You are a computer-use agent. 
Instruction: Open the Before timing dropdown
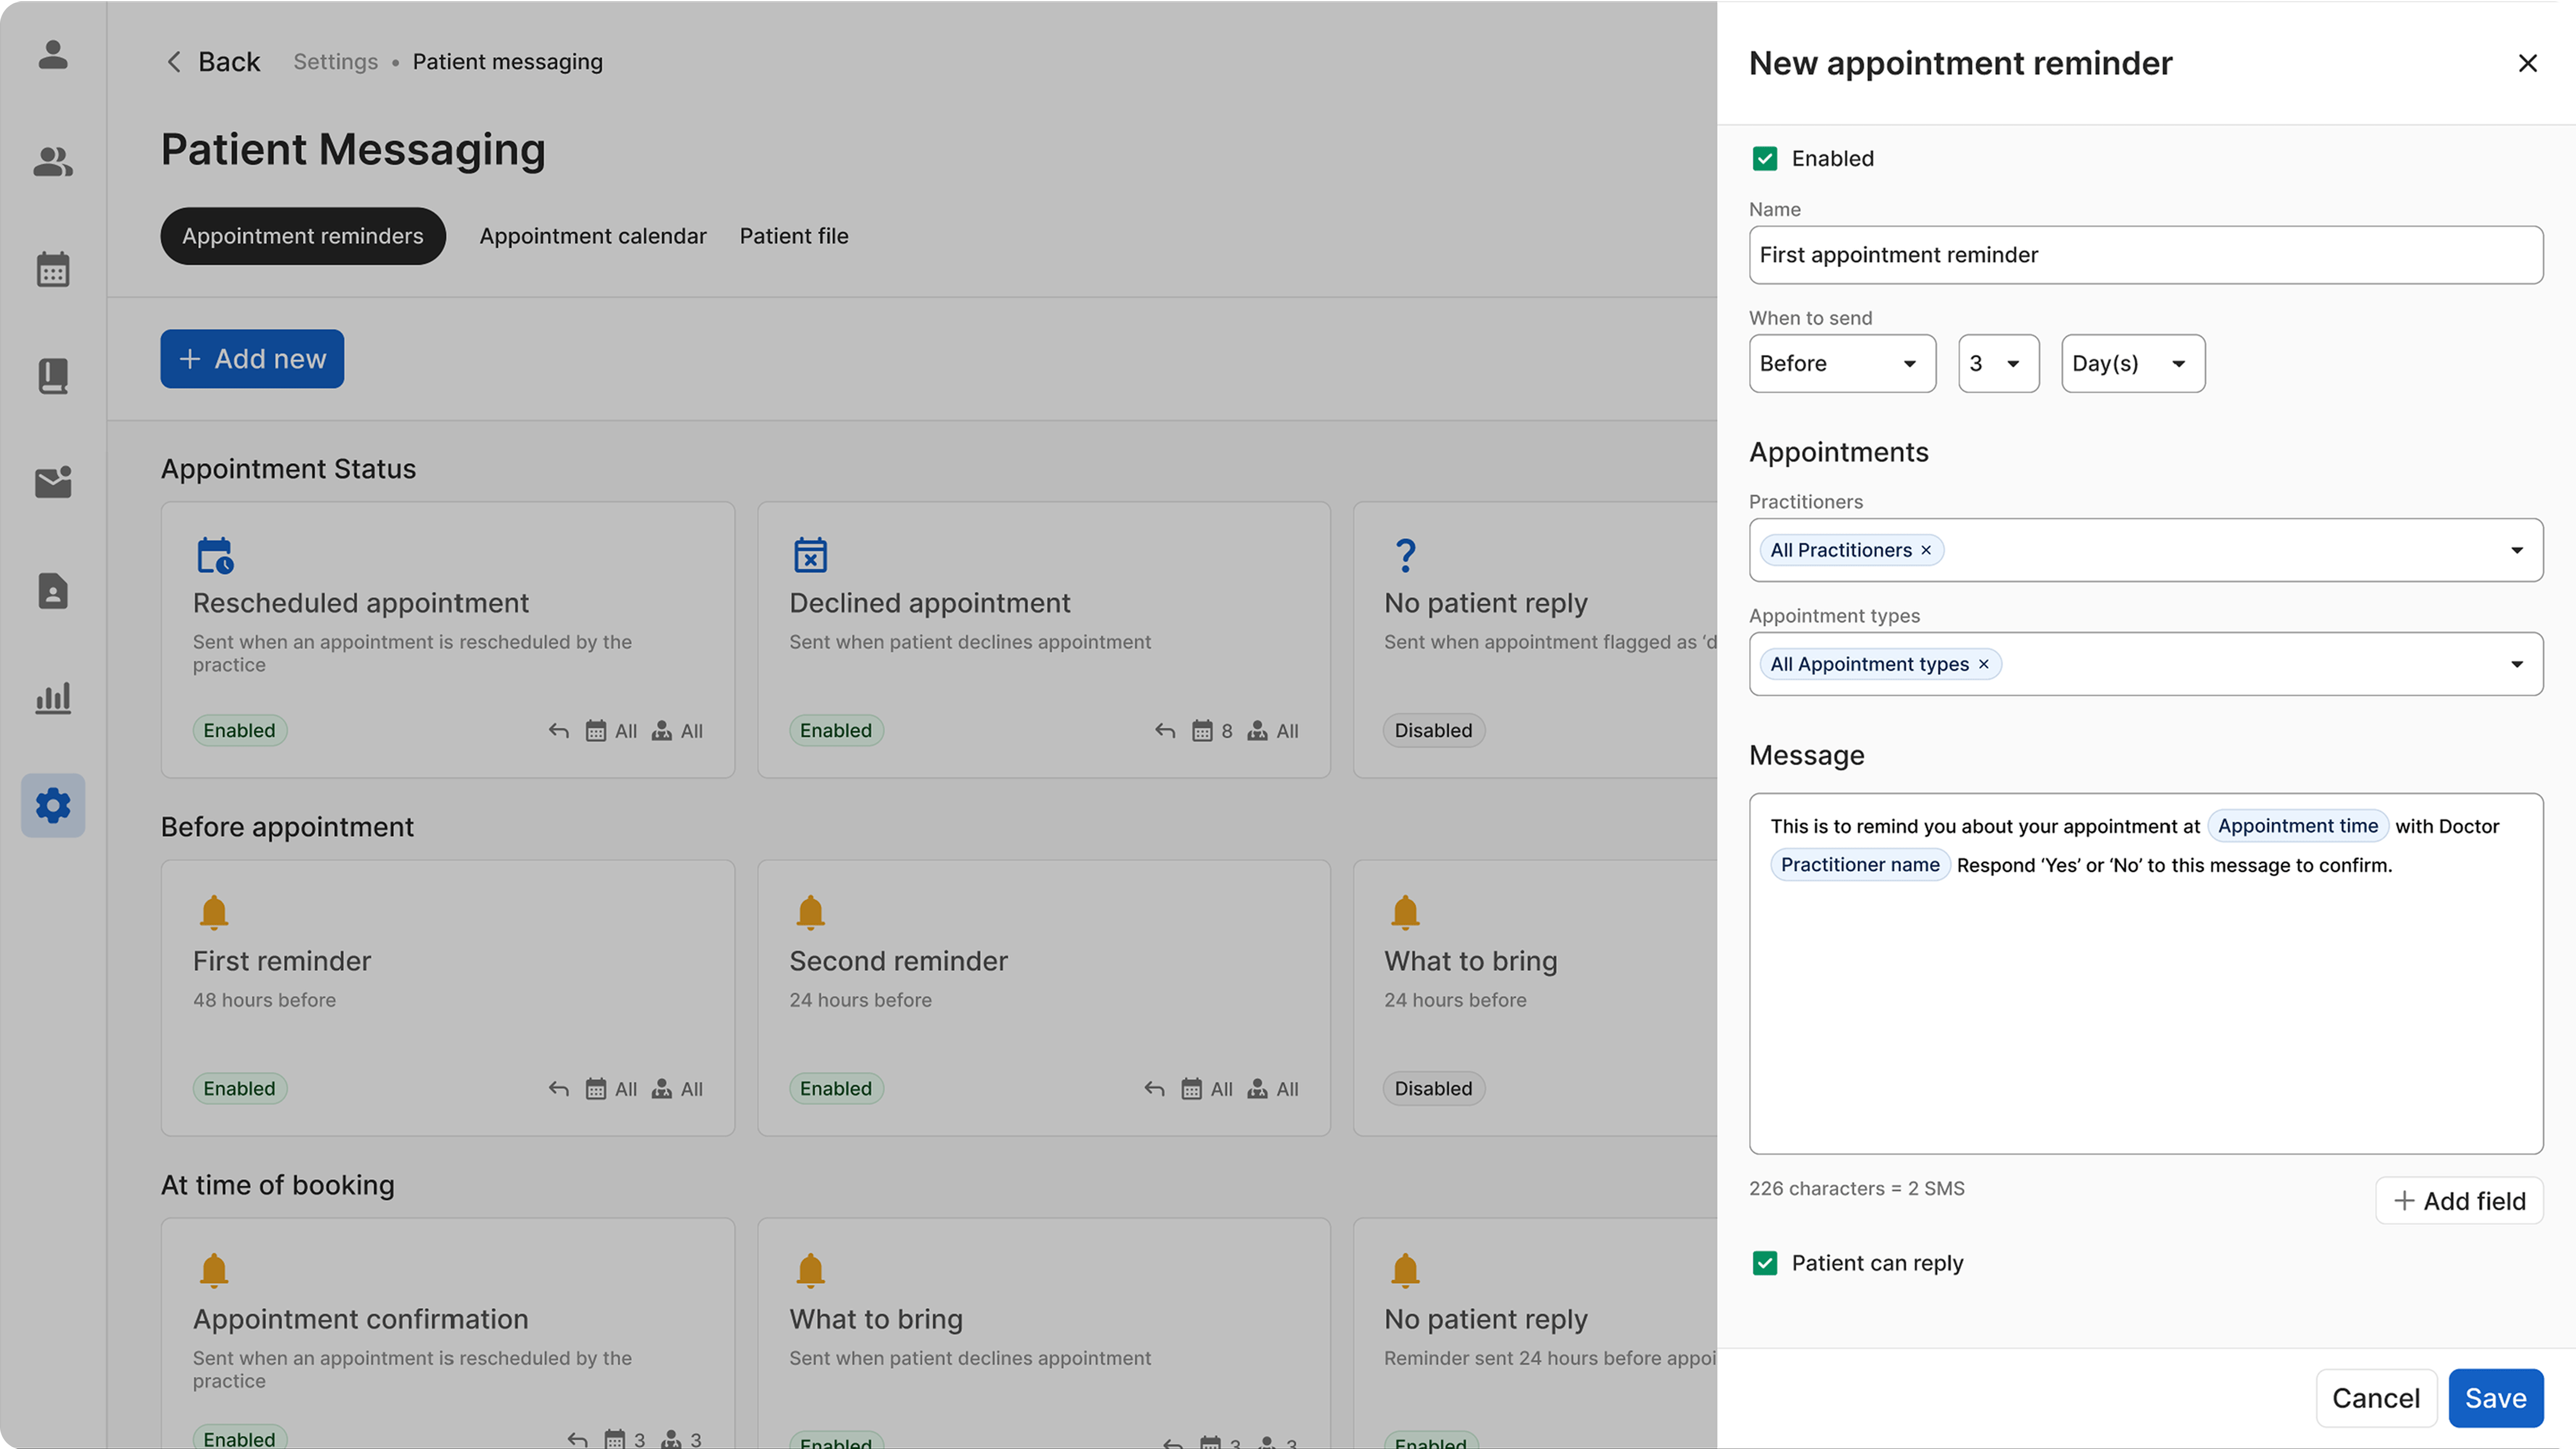[1842, 363]
